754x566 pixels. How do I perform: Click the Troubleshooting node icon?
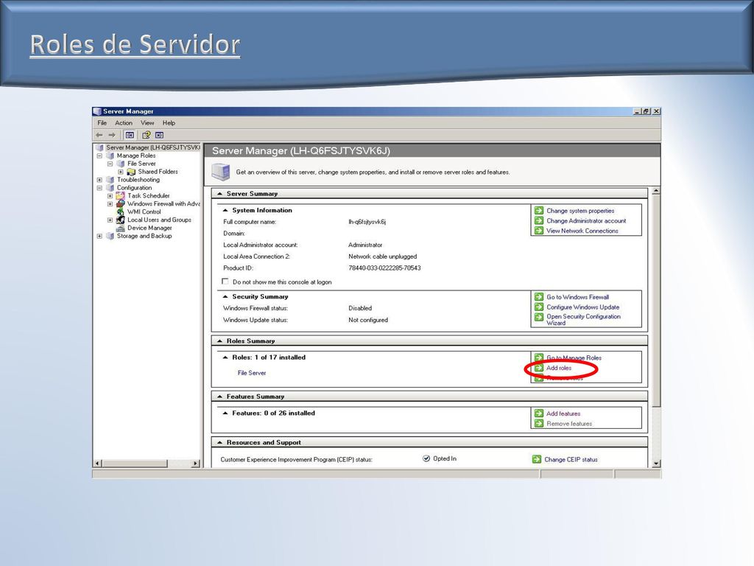tap(110, 180)
